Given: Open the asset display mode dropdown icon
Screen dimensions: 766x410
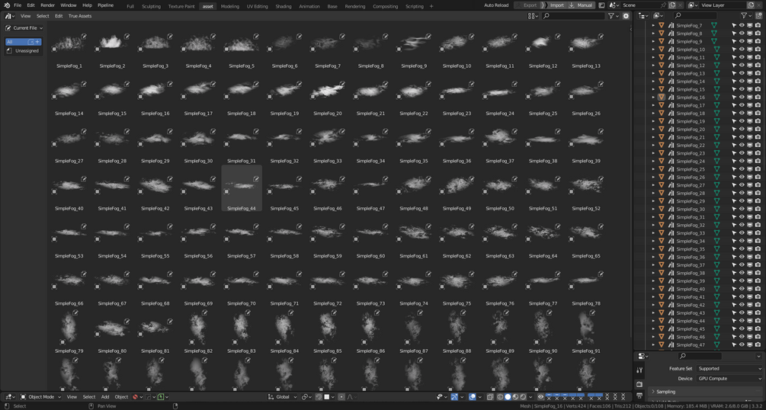Looking at the screenshot, I should point(533,16).
